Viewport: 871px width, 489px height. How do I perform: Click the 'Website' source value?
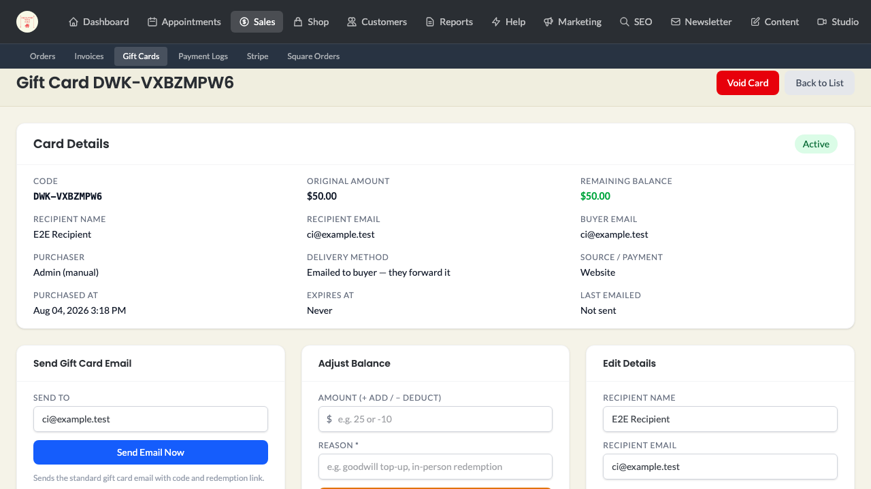coord(597,272)
